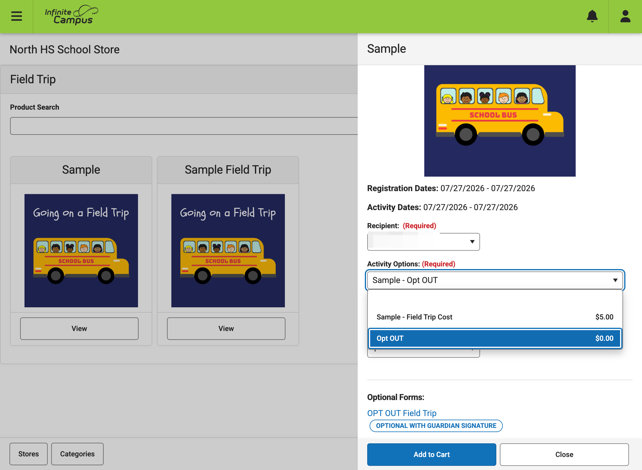Collapse the Activity Options dropdown
Screen dimensions: 642x470
coord(495,280)
